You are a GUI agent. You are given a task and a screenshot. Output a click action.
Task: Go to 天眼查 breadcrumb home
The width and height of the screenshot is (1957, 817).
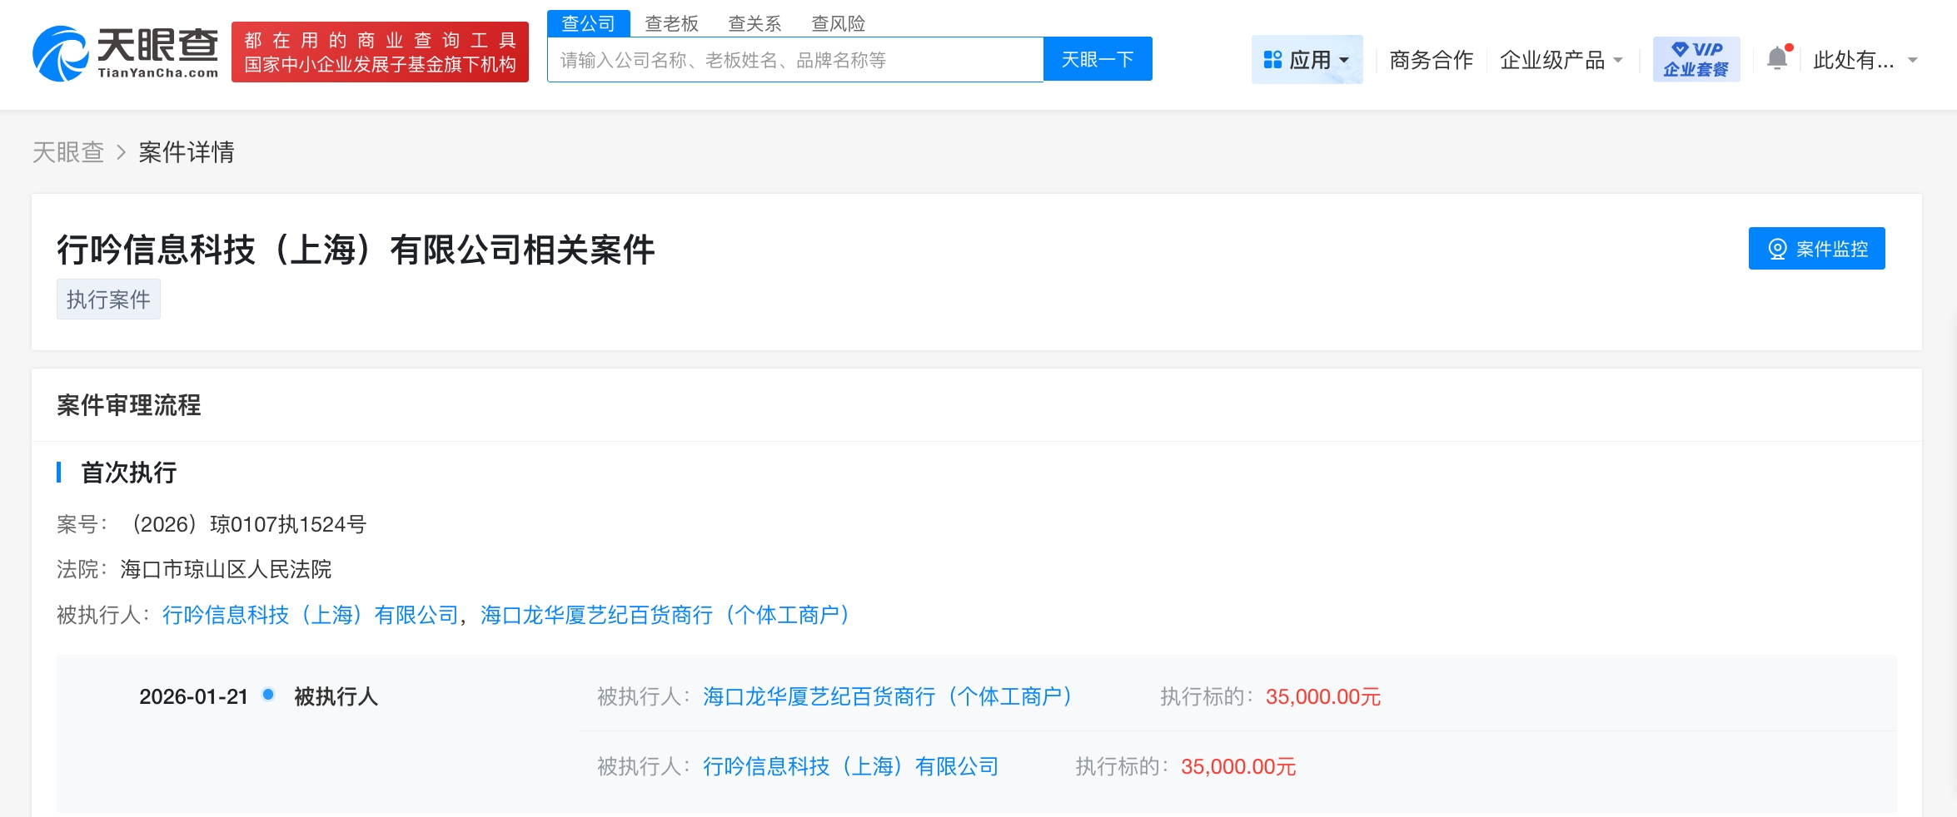(68, 152)
